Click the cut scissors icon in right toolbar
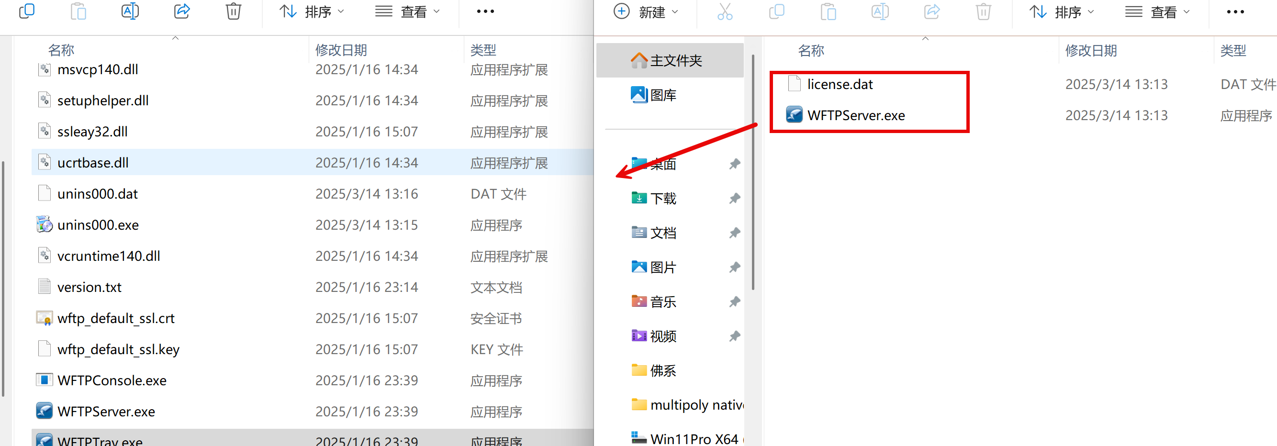This screenshot has height=446, width=1277. tap(724, 12)
